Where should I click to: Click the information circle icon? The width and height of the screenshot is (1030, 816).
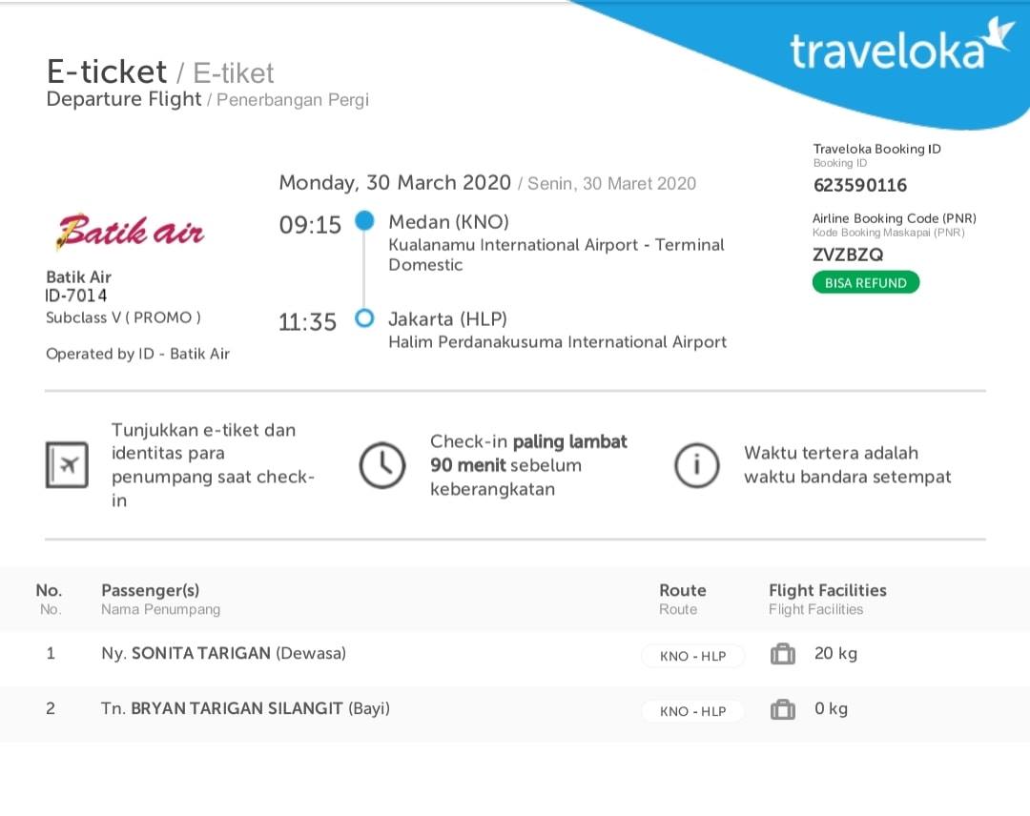click(x=697, y=465)
